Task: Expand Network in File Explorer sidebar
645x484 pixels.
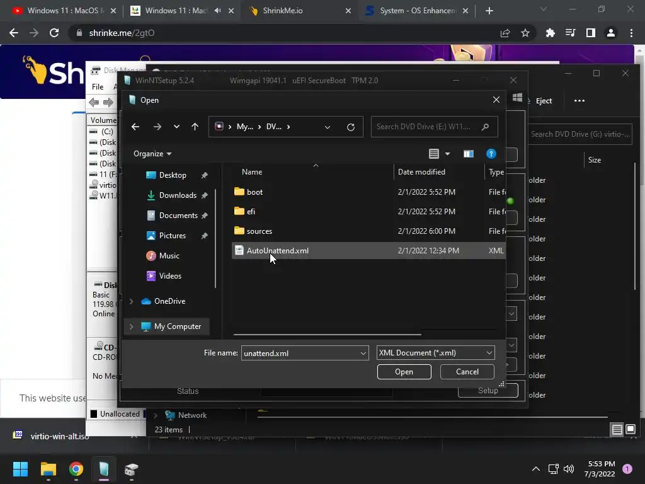Action: tap(156, 415)
